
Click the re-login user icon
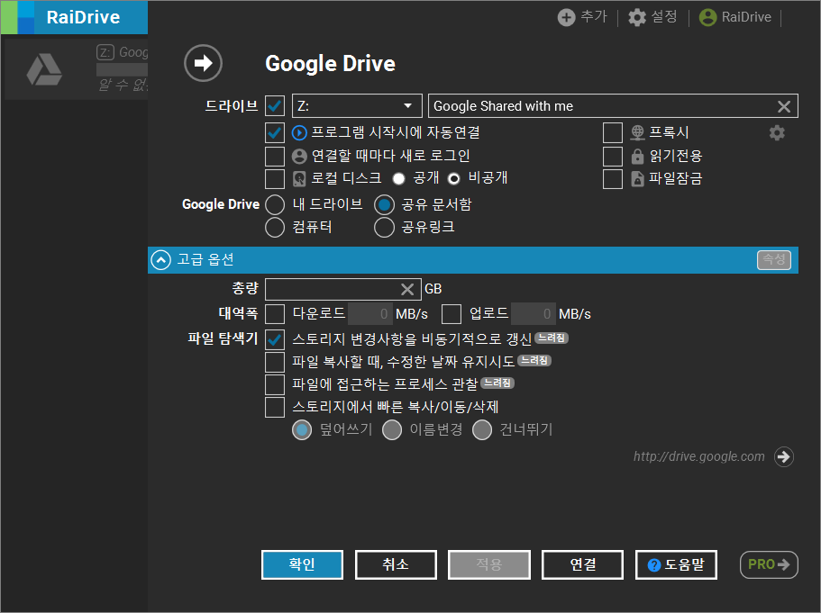click(299, 156)
